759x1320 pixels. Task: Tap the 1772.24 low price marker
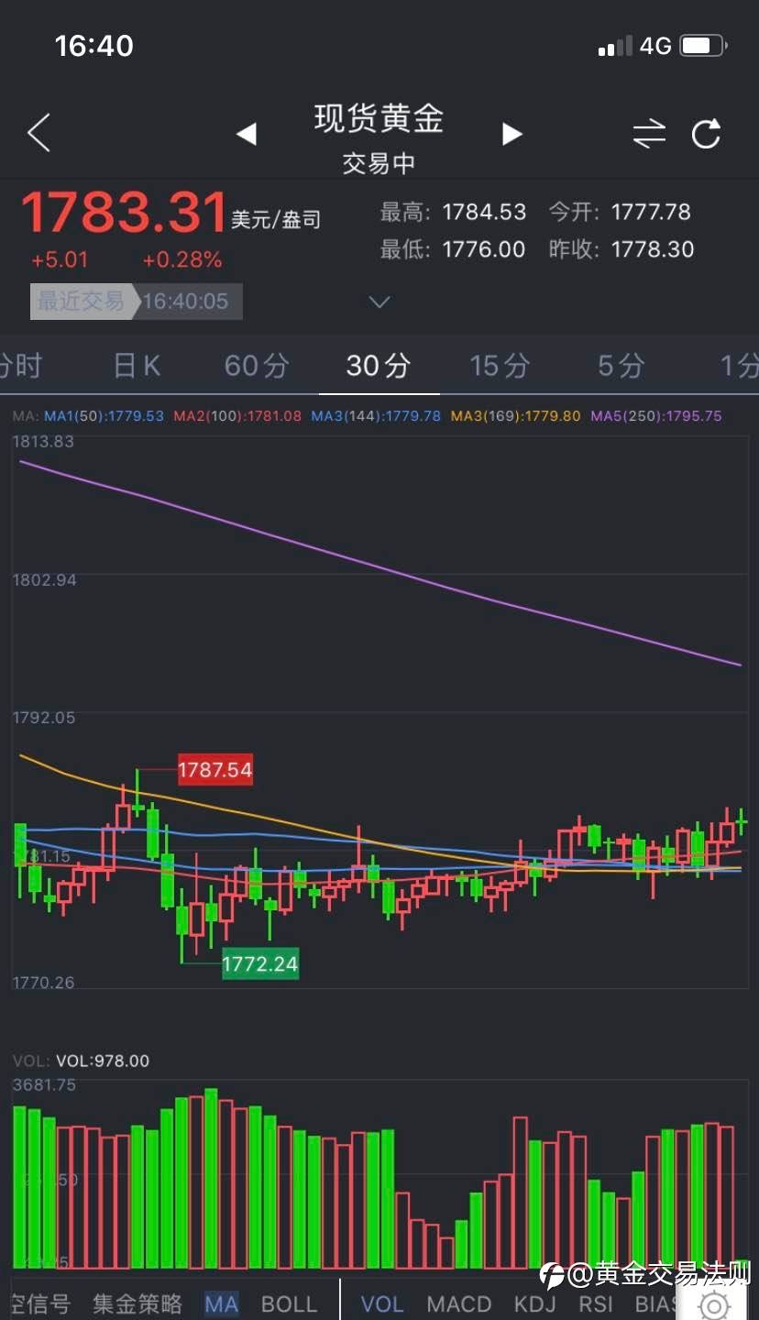[260, 964]
